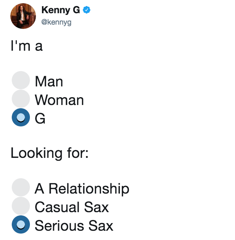This screenshot has width=235, height=240.
Task: Click the 'Serious Sax' option text
Action: click(x=74, y=226)
